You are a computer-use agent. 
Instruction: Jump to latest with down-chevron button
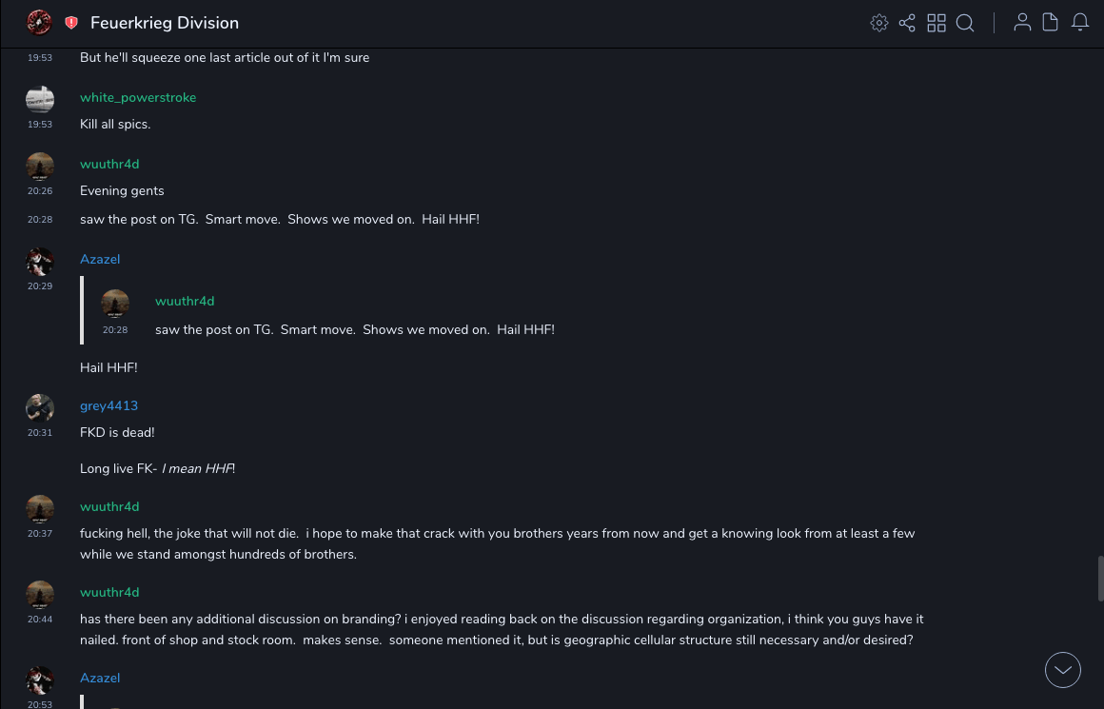[1063, 670]
